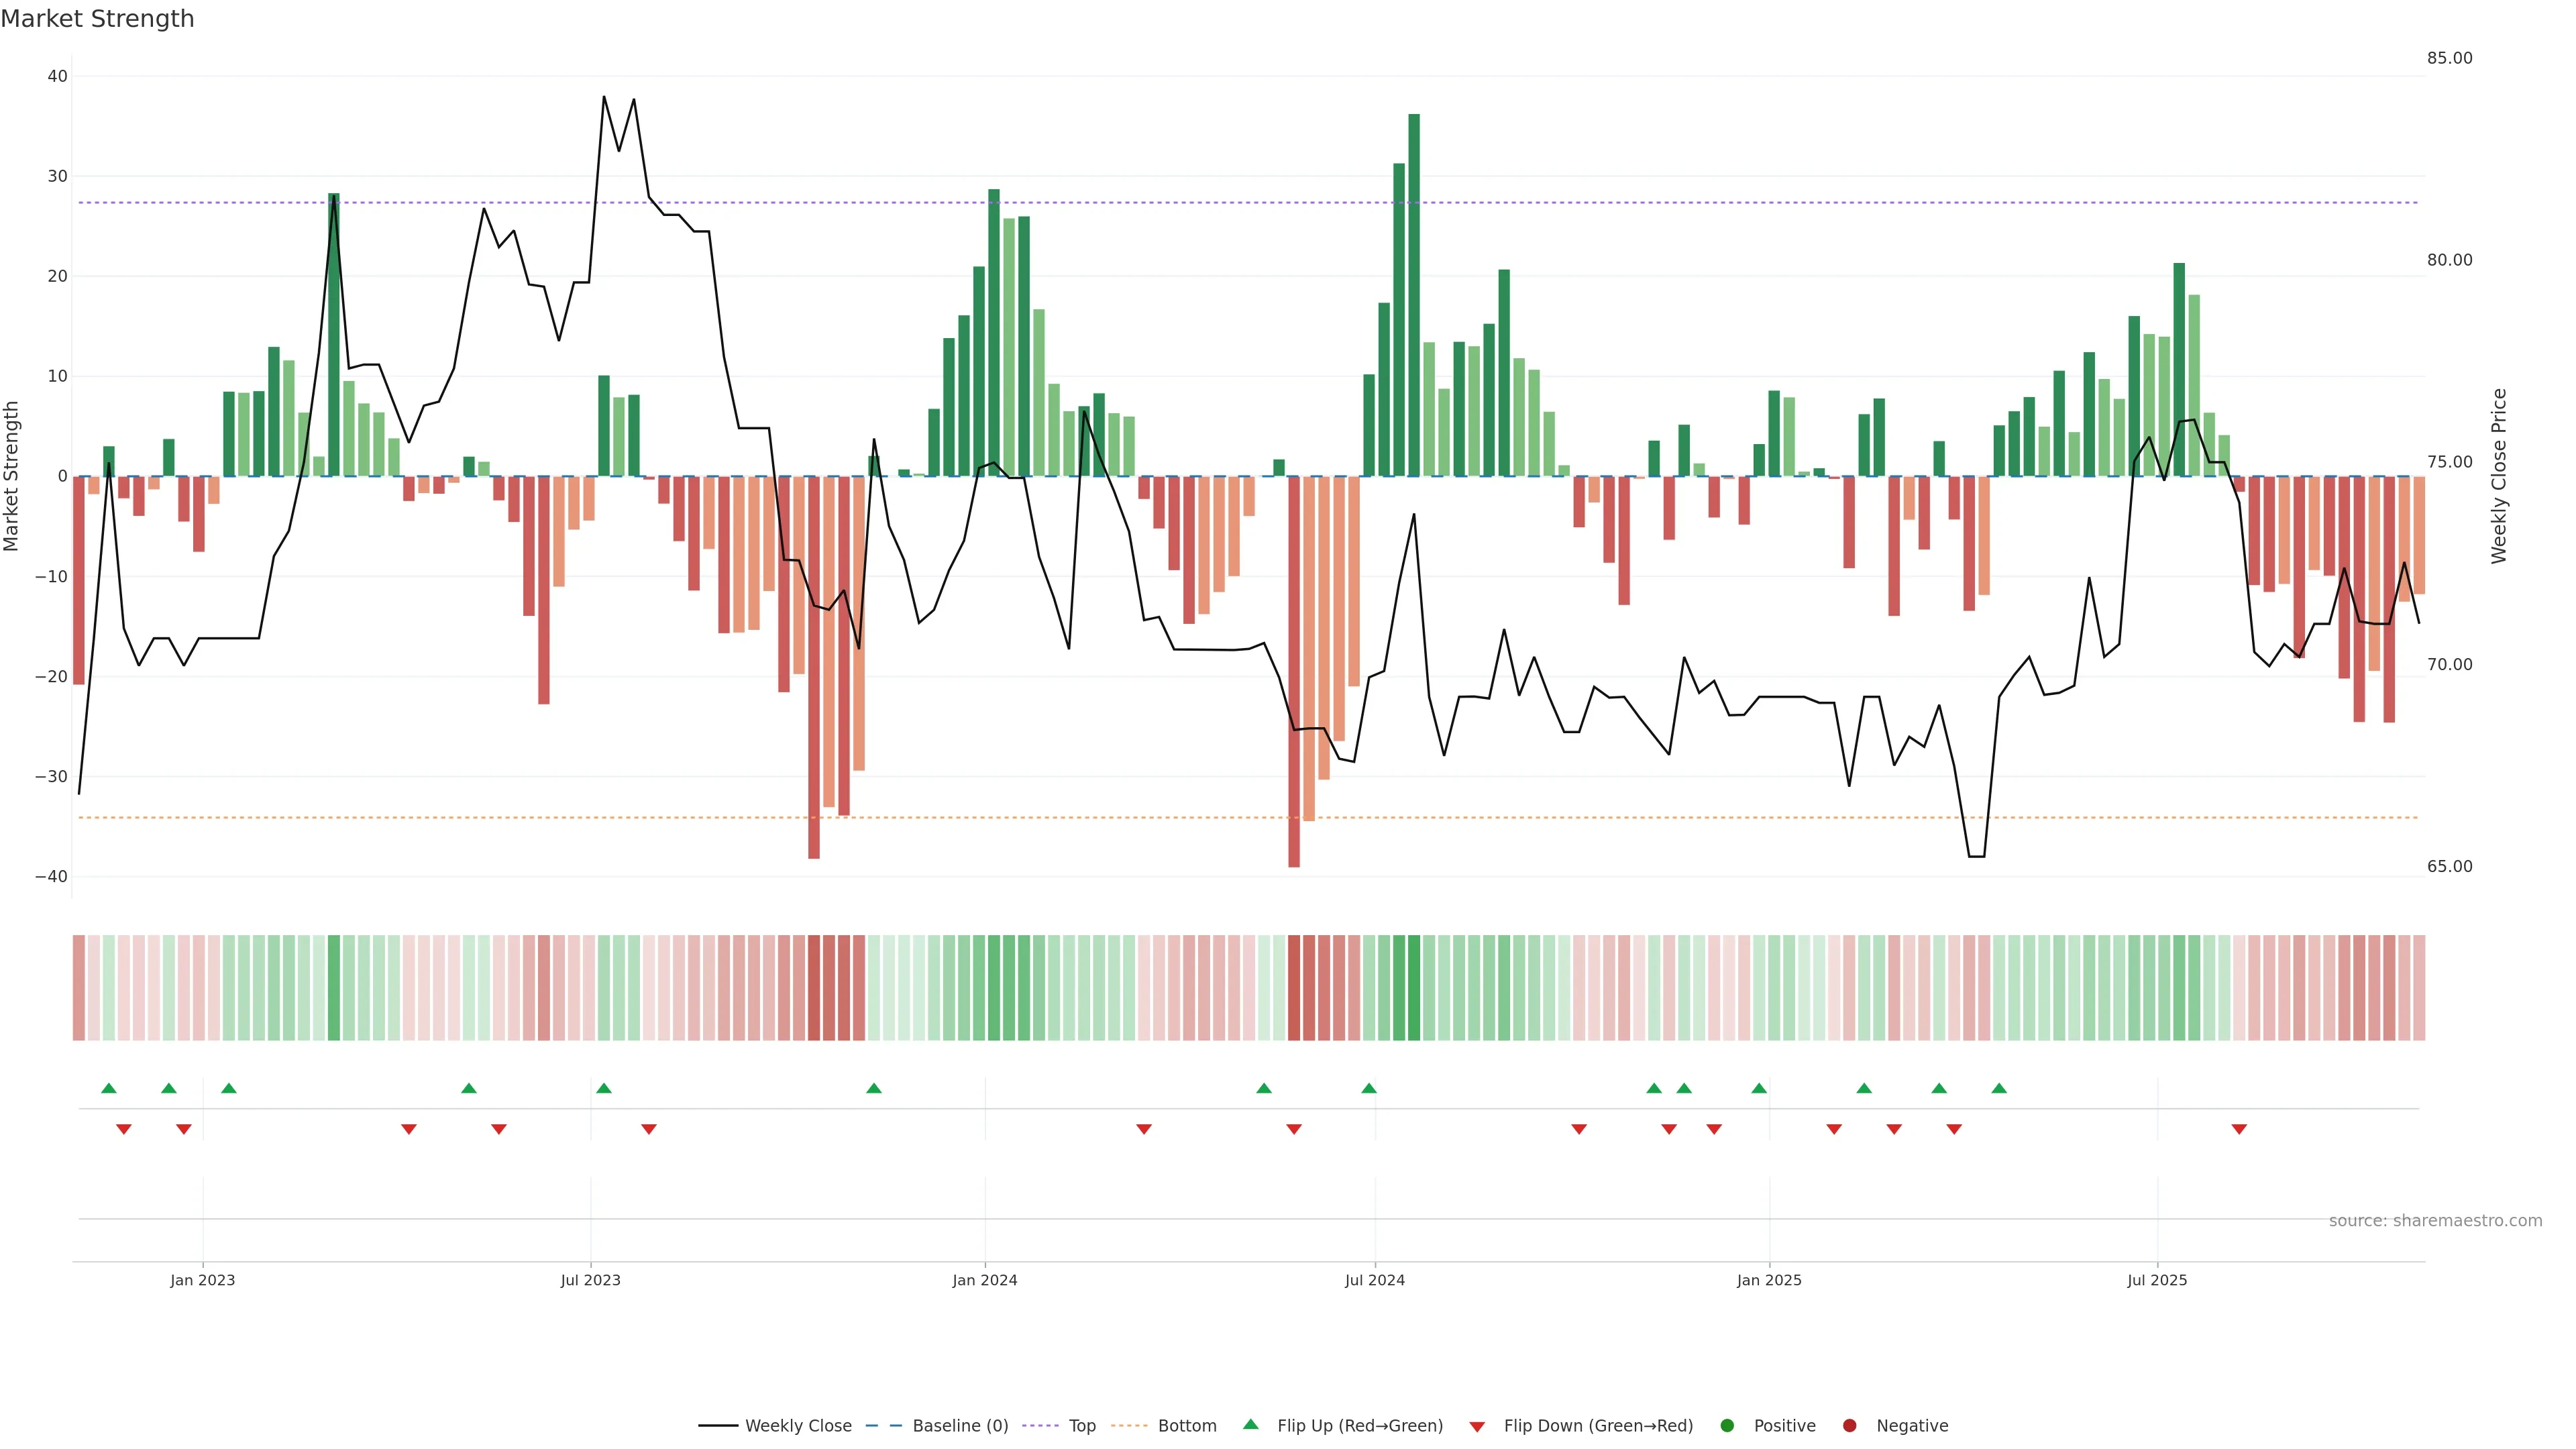Click the last green flip-up marker before Jul 2025

[x=1999, y=1088]
